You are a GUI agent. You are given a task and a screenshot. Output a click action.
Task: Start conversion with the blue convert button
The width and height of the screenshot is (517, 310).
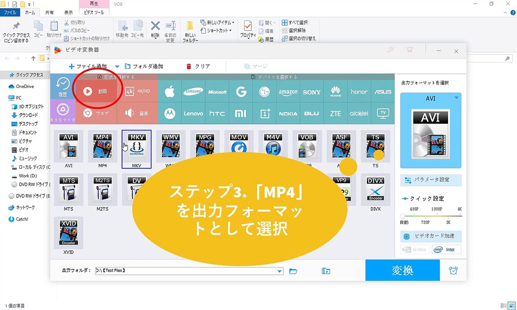point(402,270)
